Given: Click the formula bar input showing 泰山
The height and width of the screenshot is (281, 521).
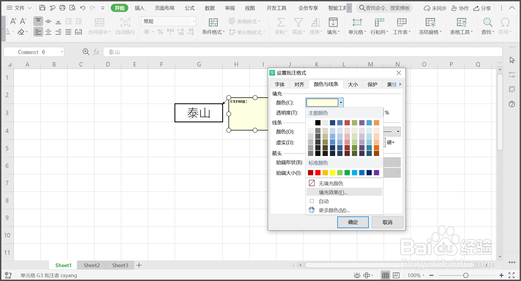Looking at the screenshot, I should [x=303, y=52].
